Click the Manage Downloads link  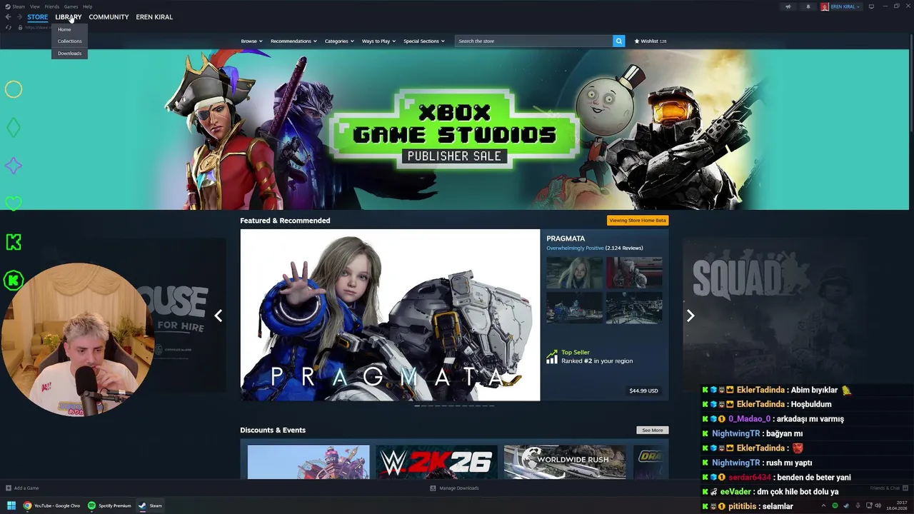point(459,488)
